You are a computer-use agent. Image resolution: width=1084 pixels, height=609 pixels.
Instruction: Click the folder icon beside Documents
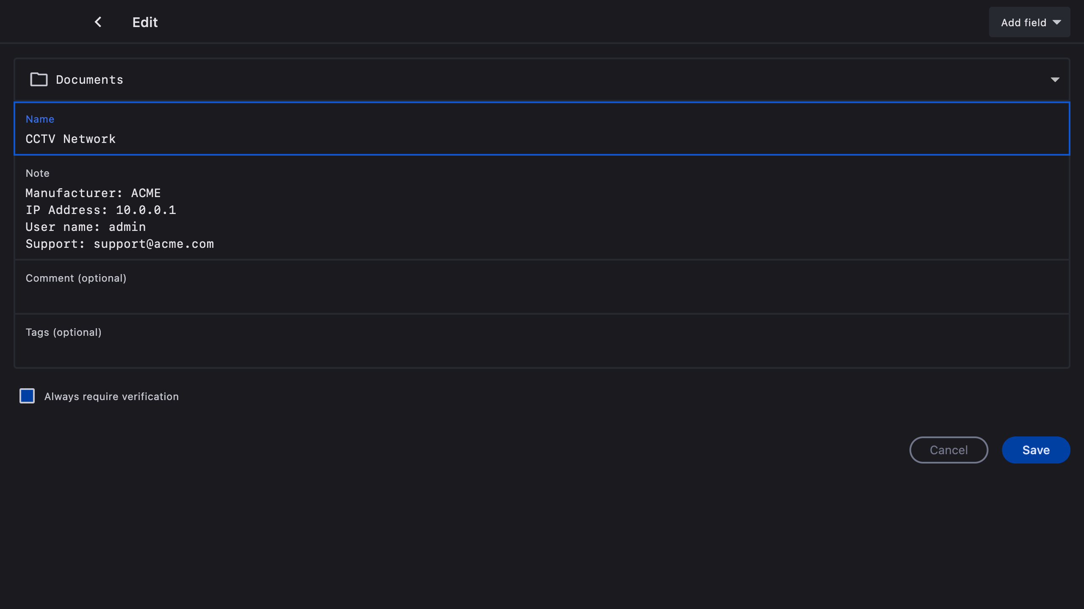[x=39, y=80]
